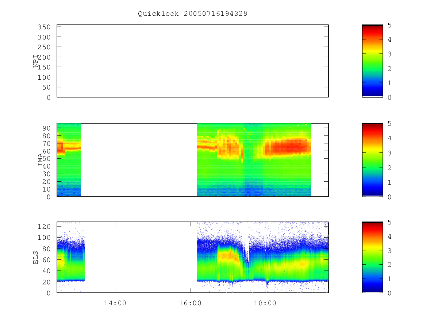Click the IMA axis label

pos(41,160)
